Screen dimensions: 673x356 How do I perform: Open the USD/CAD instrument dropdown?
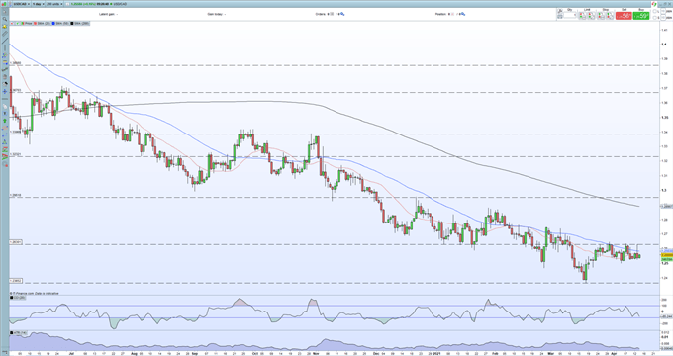tap(21, 4)
